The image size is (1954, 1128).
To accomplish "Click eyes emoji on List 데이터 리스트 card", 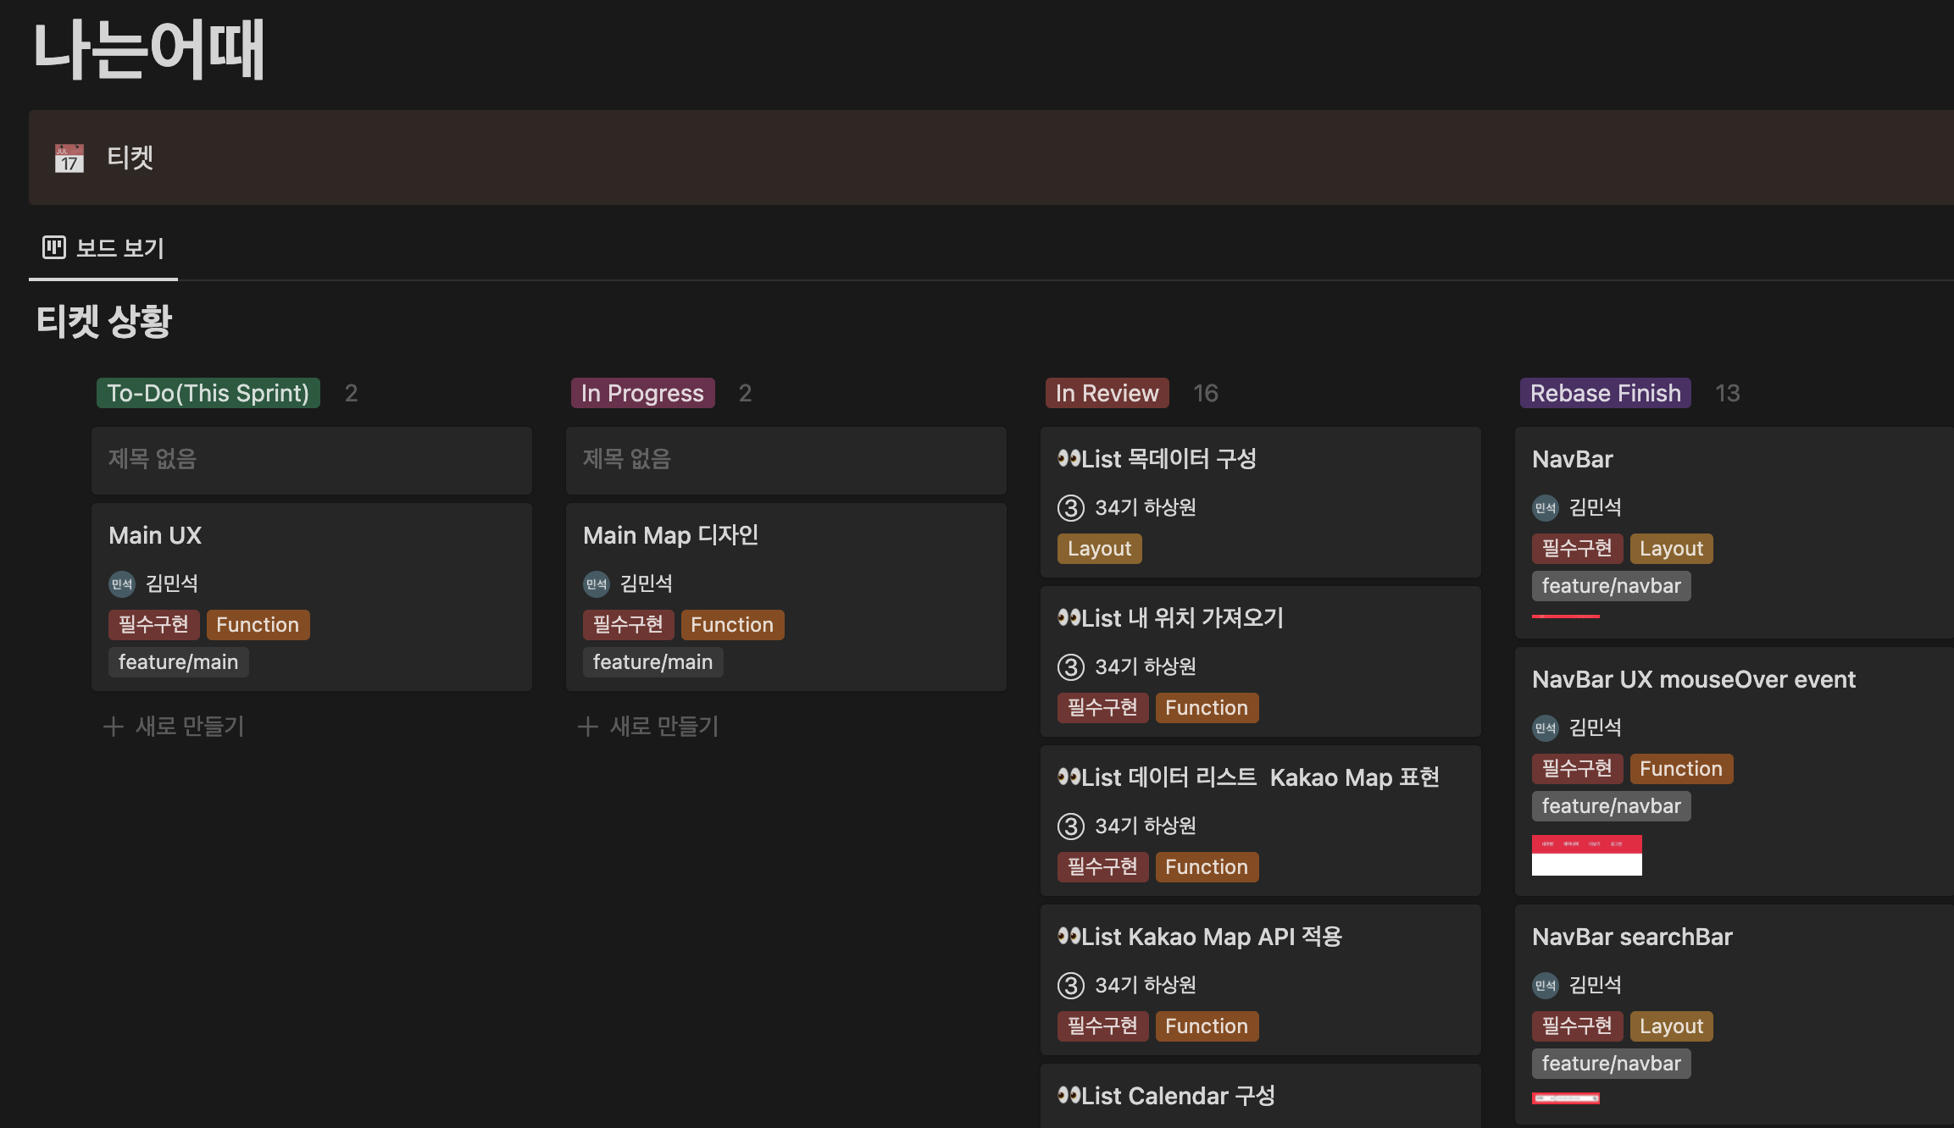I will [1069, 777].
